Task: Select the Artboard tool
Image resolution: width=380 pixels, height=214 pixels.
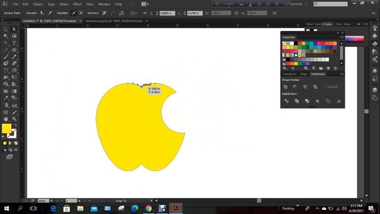Action: pos(5,112)
